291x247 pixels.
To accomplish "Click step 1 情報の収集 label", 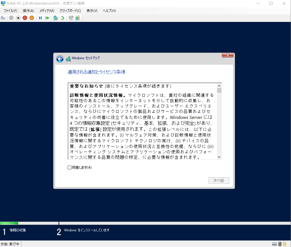I will [18, 230].
